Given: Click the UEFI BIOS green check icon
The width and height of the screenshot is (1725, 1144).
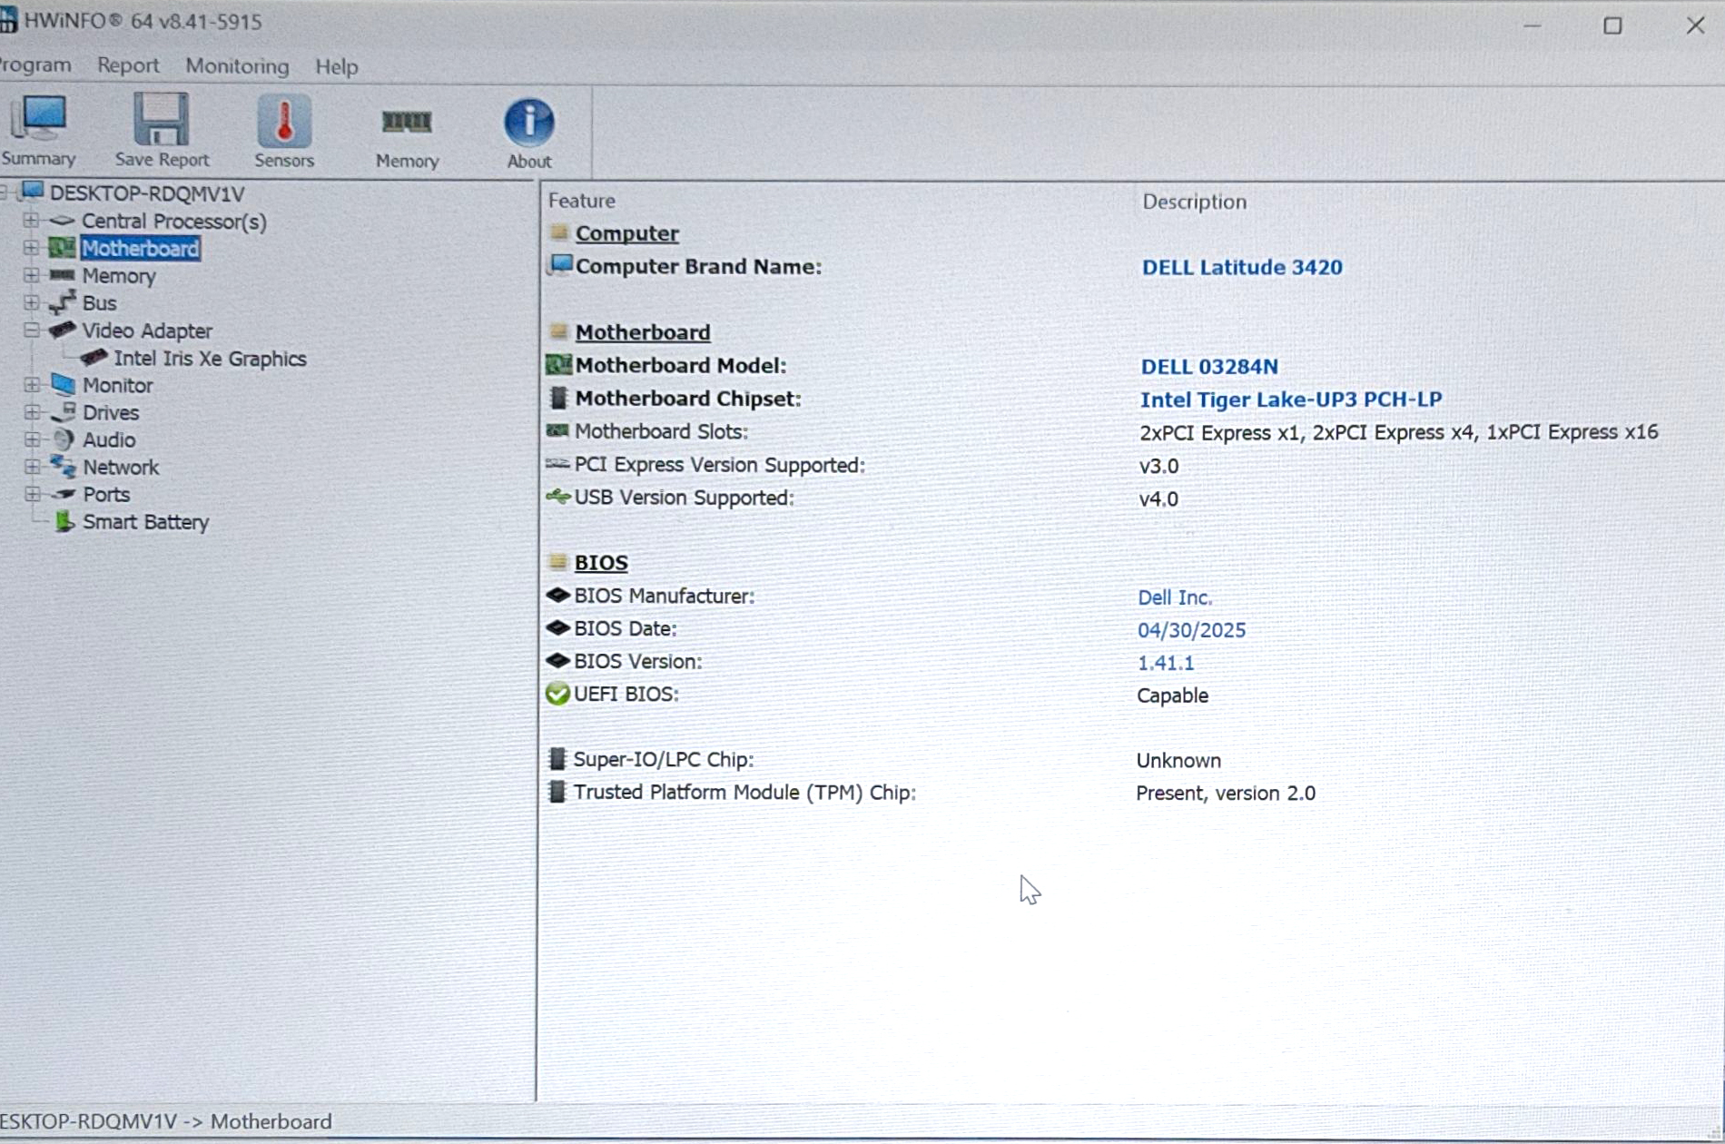Looking at the screenshot, I should click(x=557, y=694).
